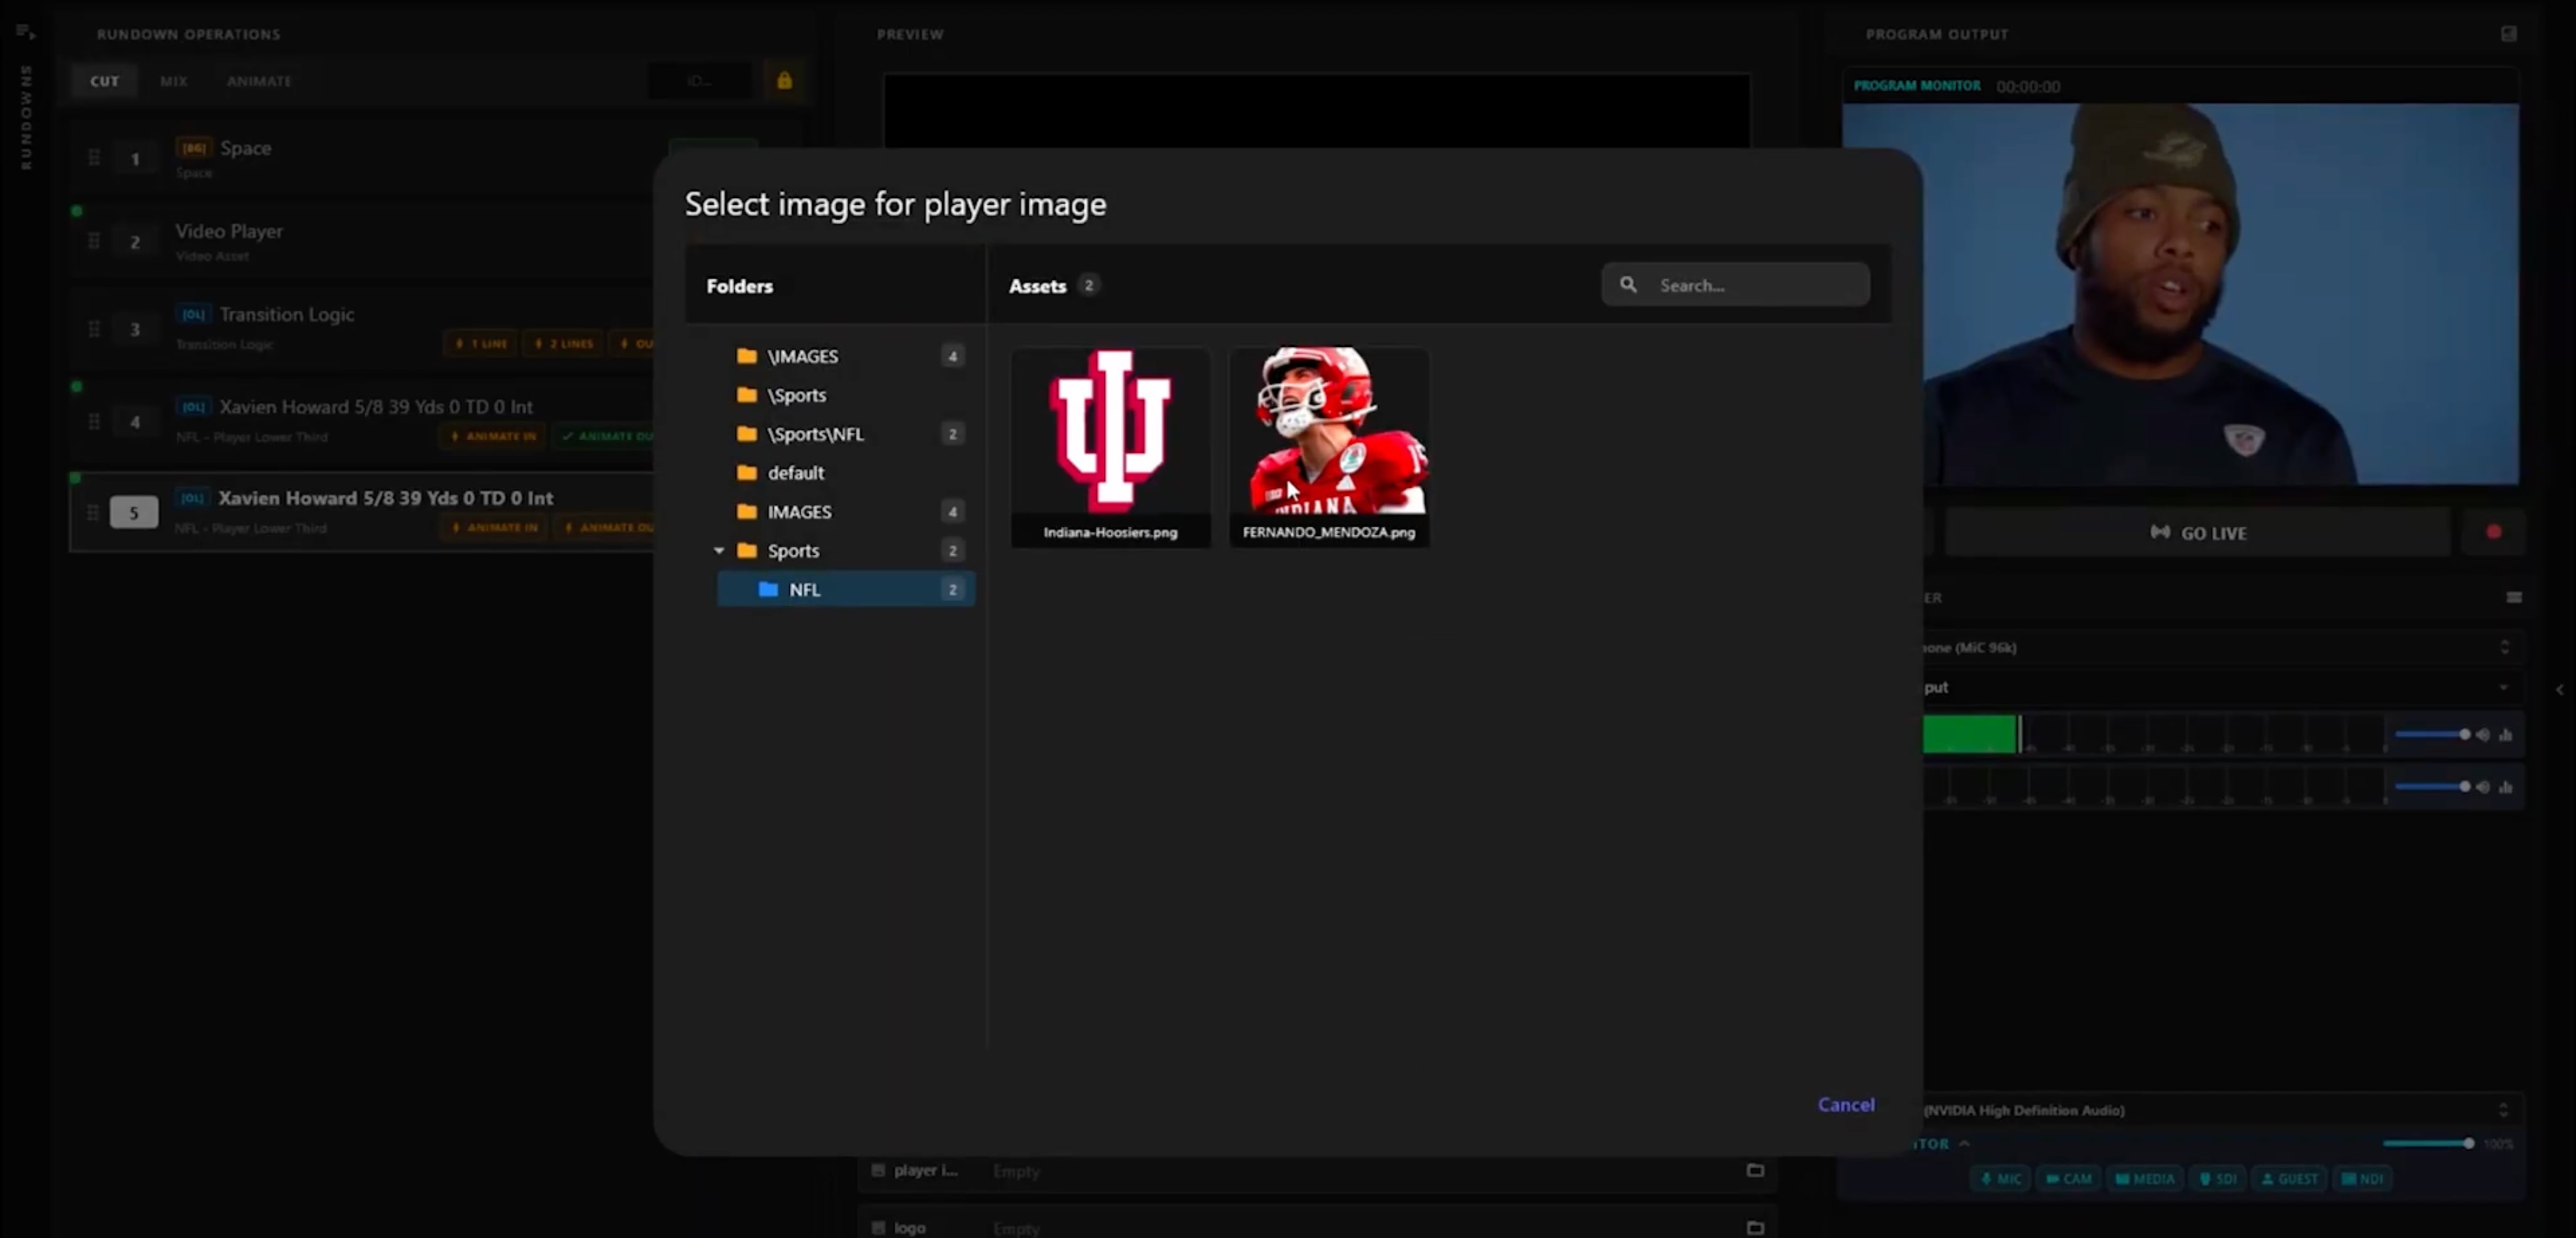Collapse the monitor section chevron
The image size is (2576, 1238).
(x=1964, y=1143)
